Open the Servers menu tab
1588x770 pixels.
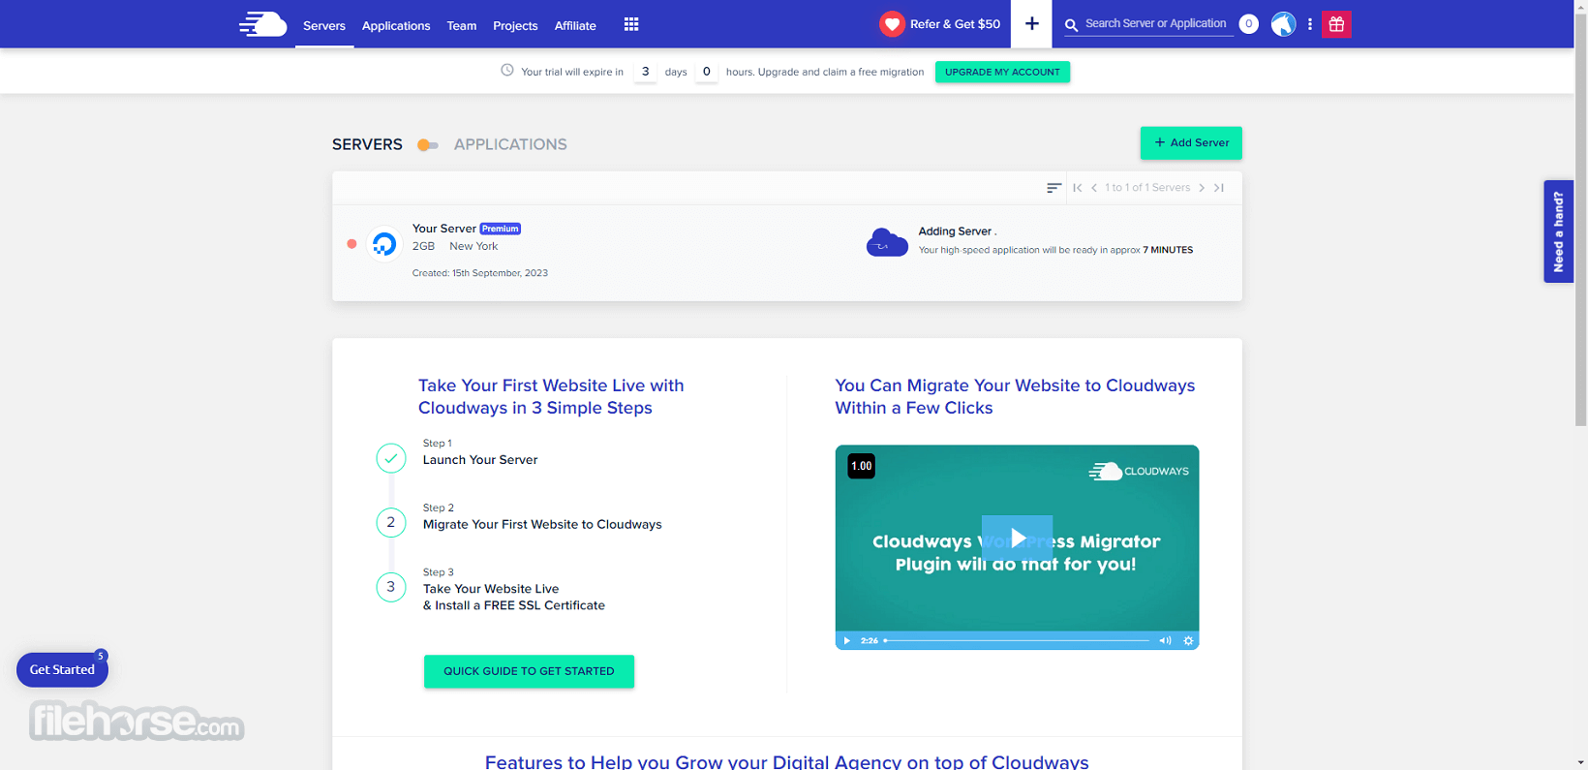(324, 25)
